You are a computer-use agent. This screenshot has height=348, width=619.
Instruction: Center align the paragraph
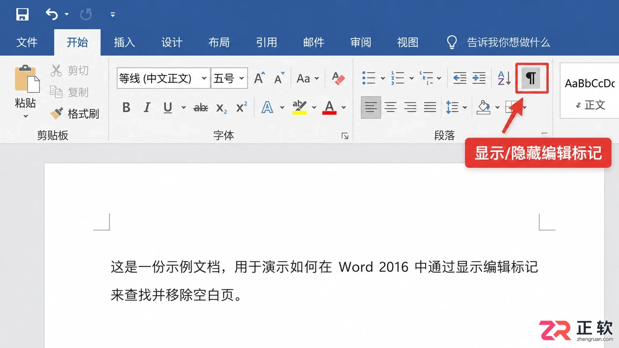(x=390, y=107)
